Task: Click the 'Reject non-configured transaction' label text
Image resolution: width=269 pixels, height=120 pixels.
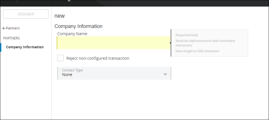Action: tap(98, 58)
